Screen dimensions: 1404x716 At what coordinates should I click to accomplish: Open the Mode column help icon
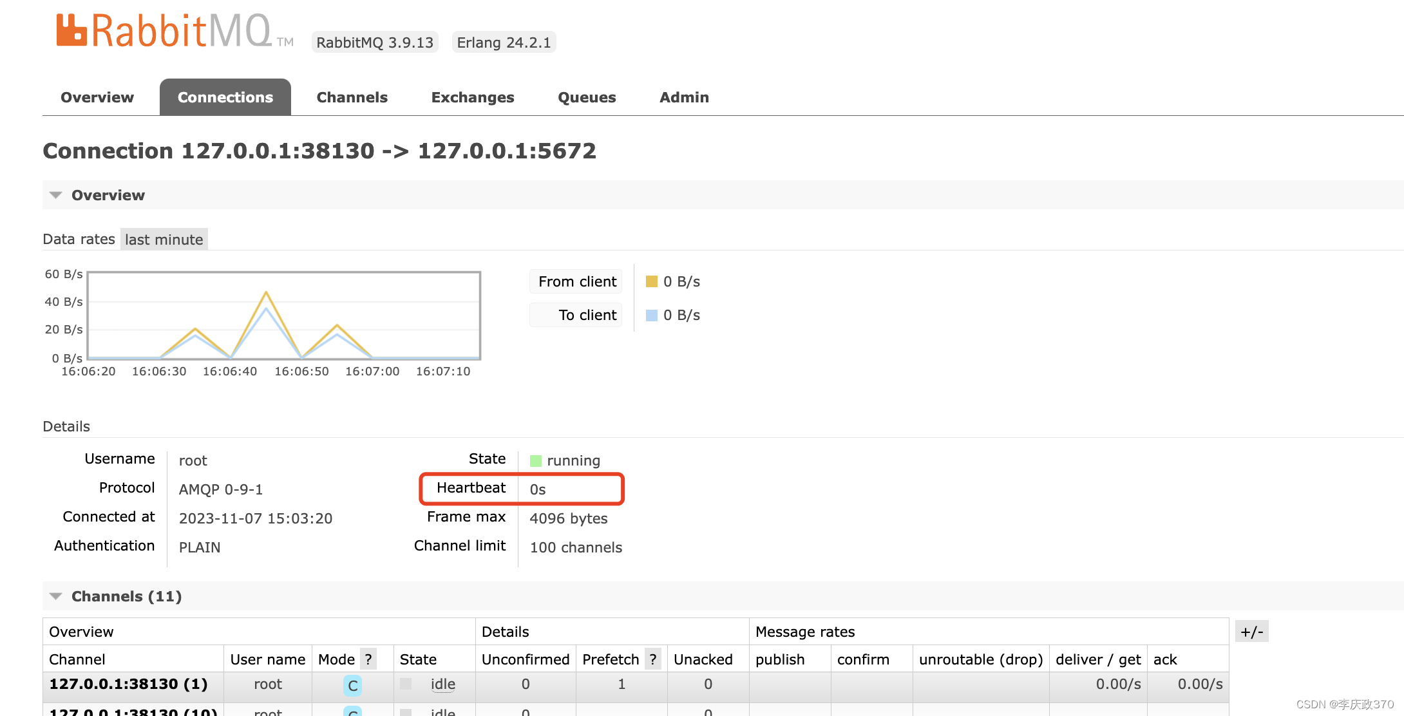click(x=368, y=659)
